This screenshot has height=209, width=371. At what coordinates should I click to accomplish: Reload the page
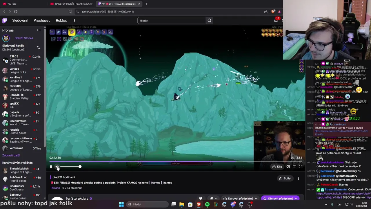(x=16, y=12)
